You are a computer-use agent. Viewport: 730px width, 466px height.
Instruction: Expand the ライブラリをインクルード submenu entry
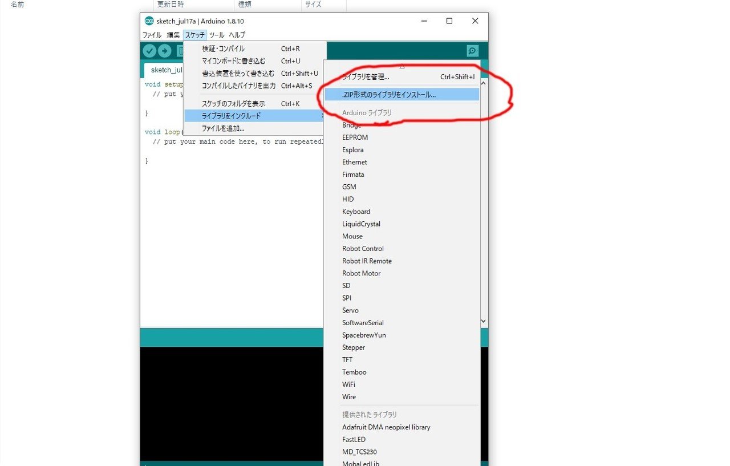(x=255, y=116)
